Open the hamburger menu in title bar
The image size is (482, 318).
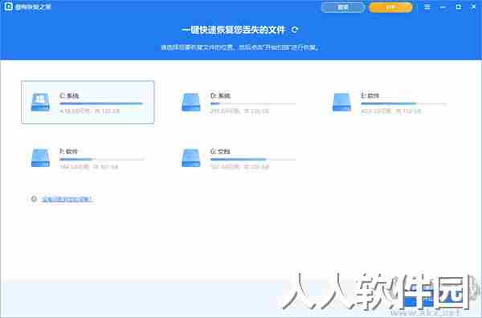(427, 6)
